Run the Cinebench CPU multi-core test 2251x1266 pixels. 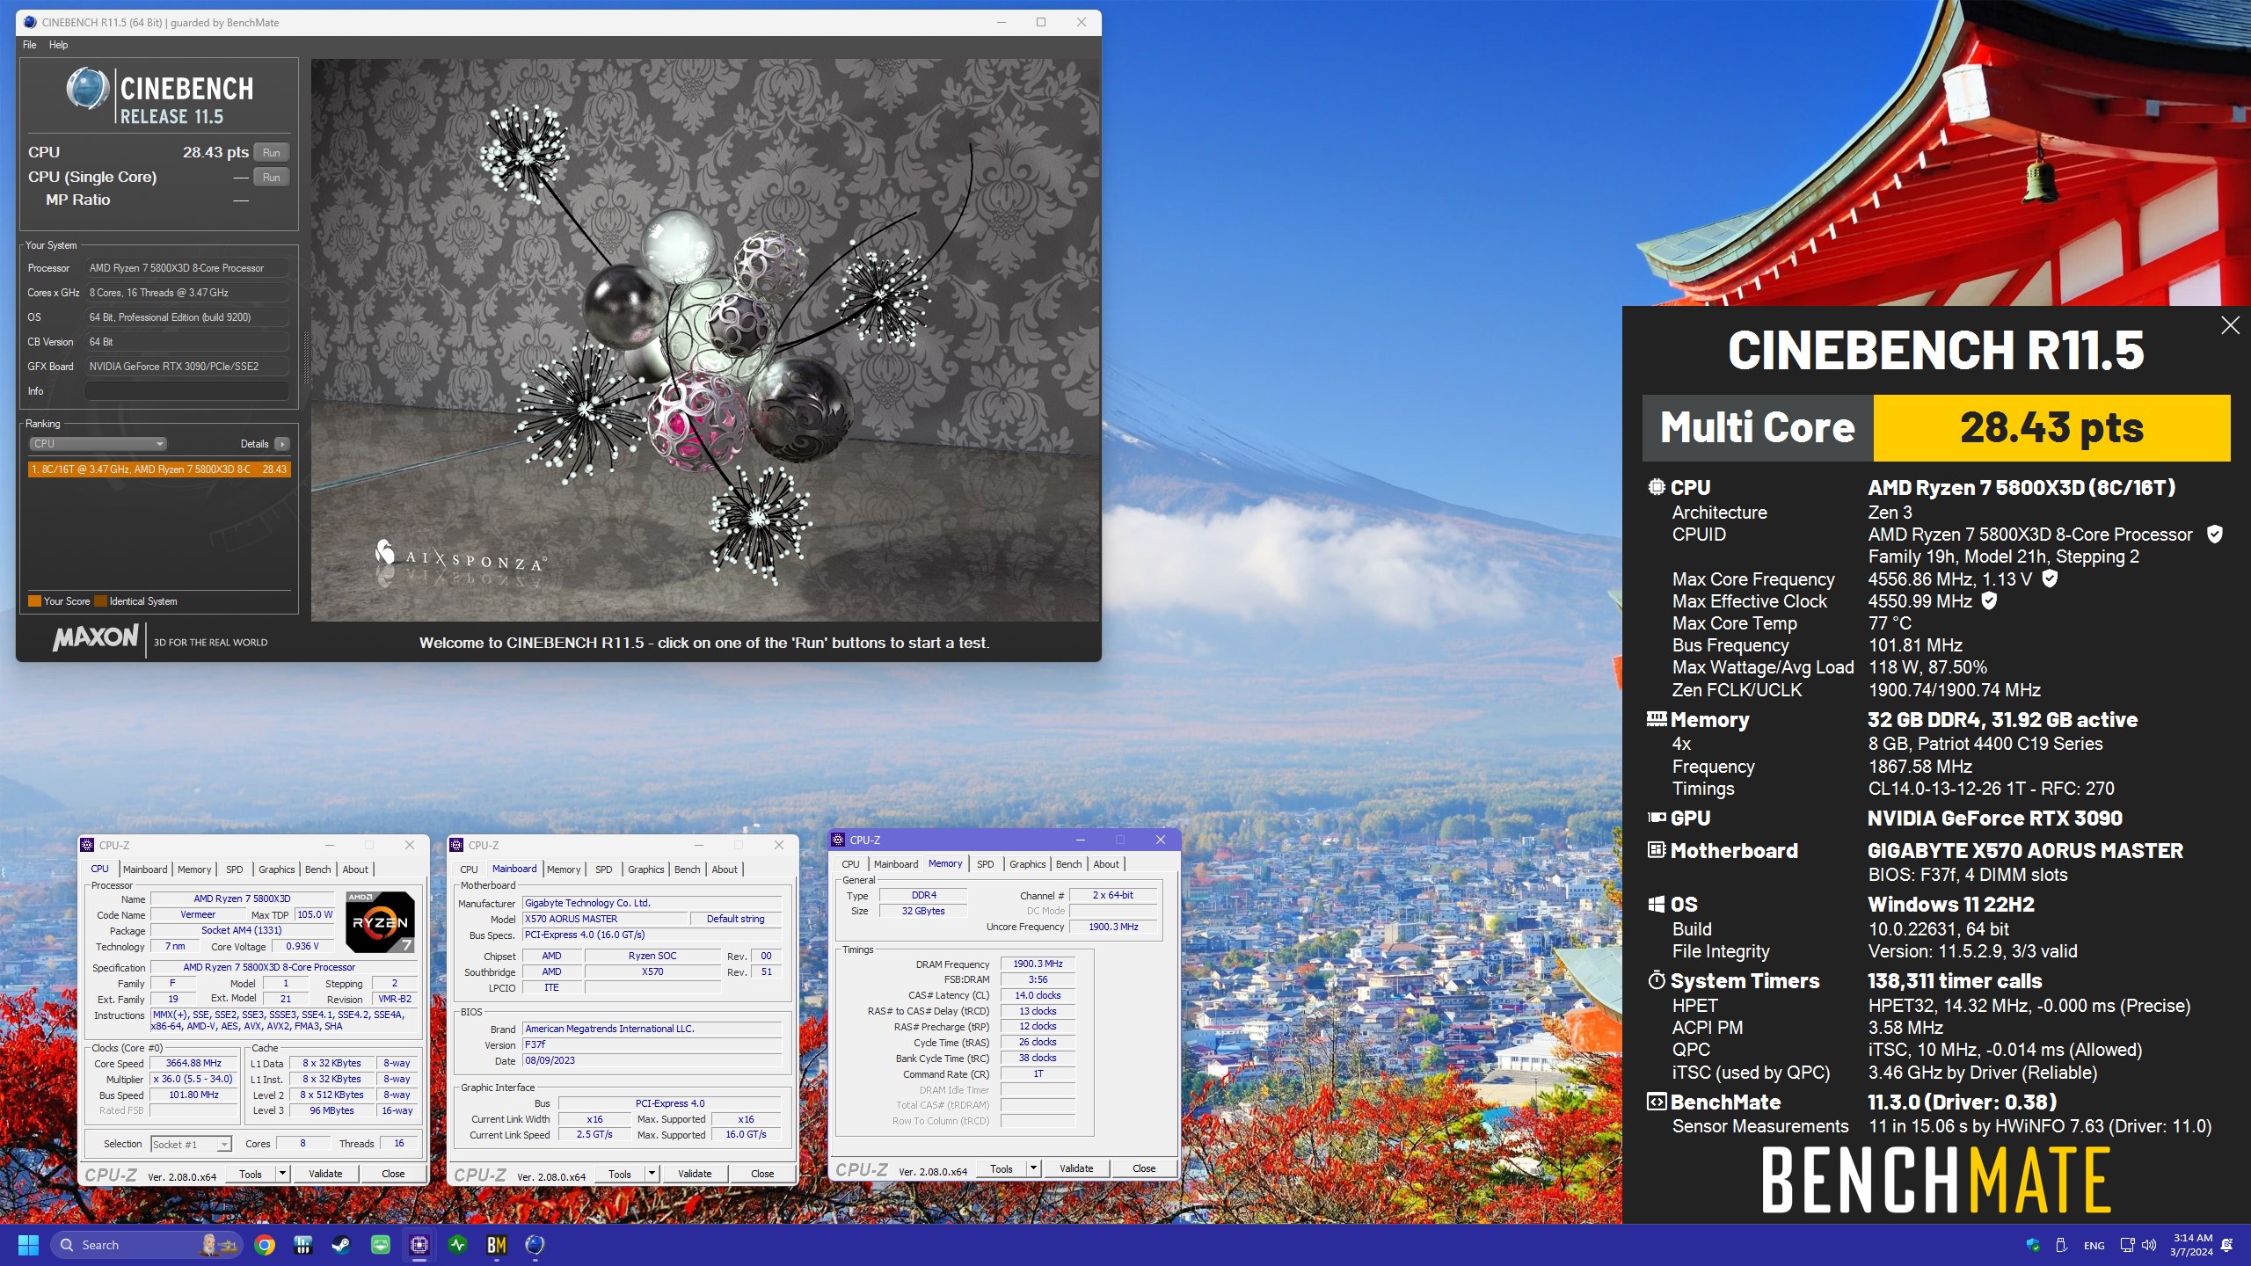(x=272, y=152)
